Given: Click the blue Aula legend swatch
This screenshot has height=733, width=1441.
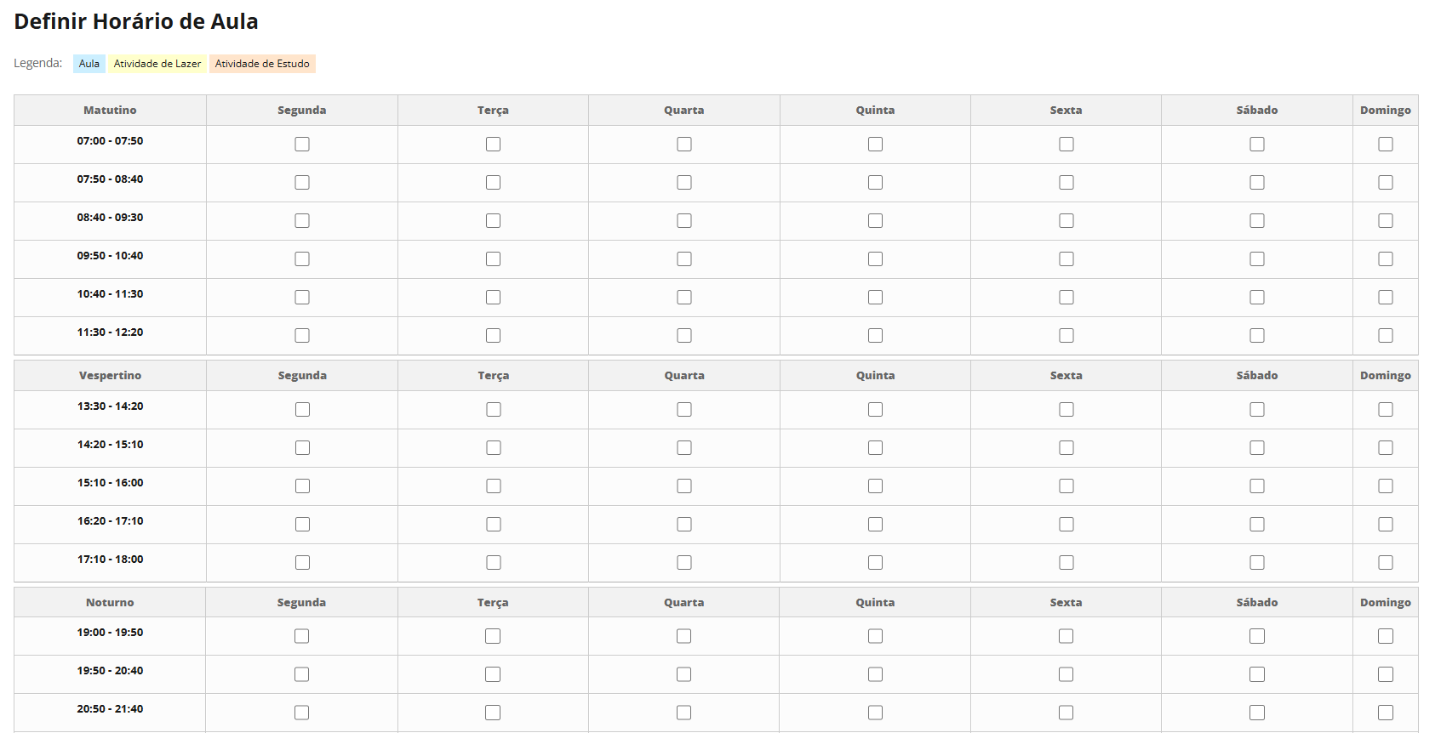Looking at the screenshot, I should click(89, 64).
